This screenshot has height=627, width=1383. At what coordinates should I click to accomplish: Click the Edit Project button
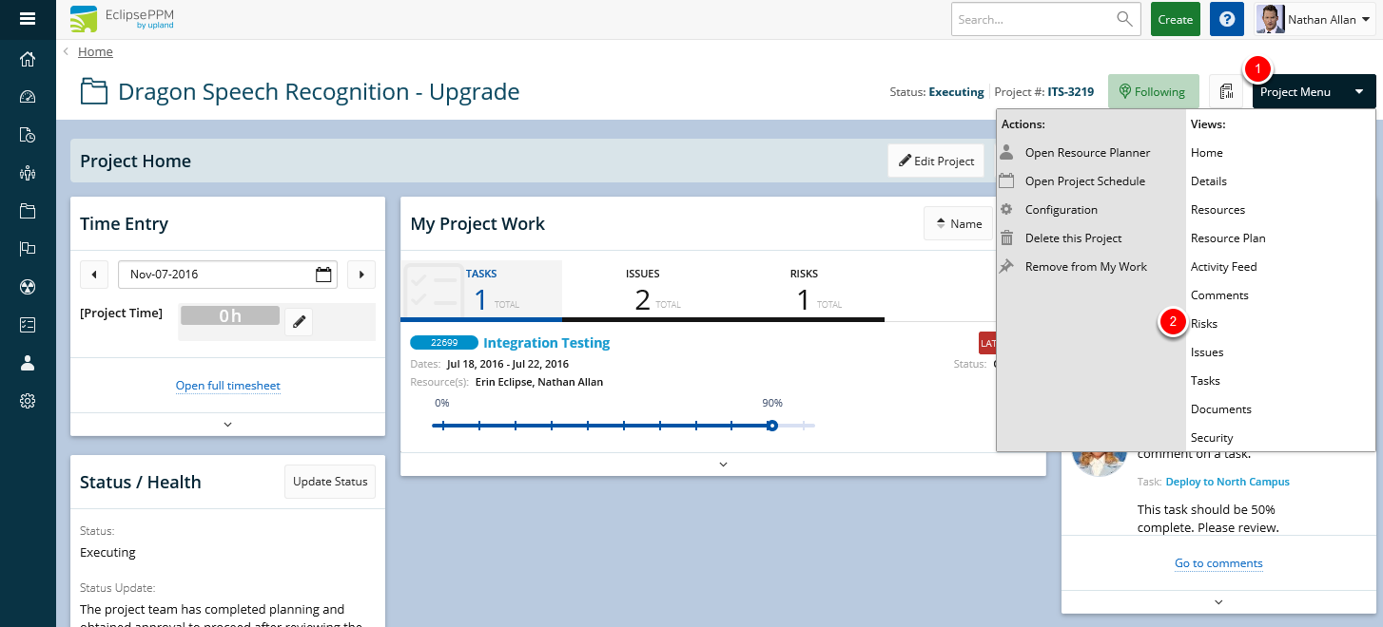[x=936, y=161]
